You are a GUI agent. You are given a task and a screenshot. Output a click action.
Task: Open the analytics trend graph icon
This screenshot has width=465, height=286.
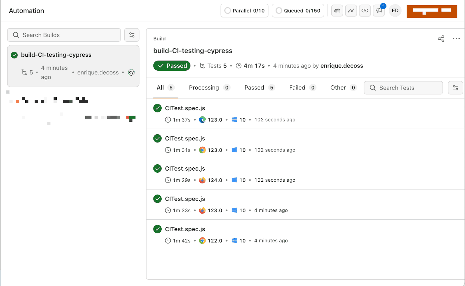click(351, 10)
